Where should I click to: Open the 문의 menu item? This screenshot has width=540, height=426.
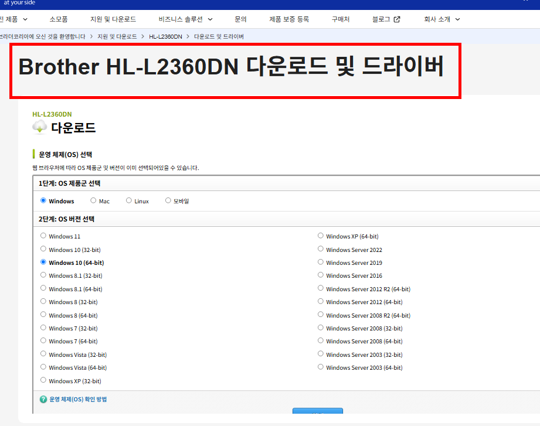[240, 19]
